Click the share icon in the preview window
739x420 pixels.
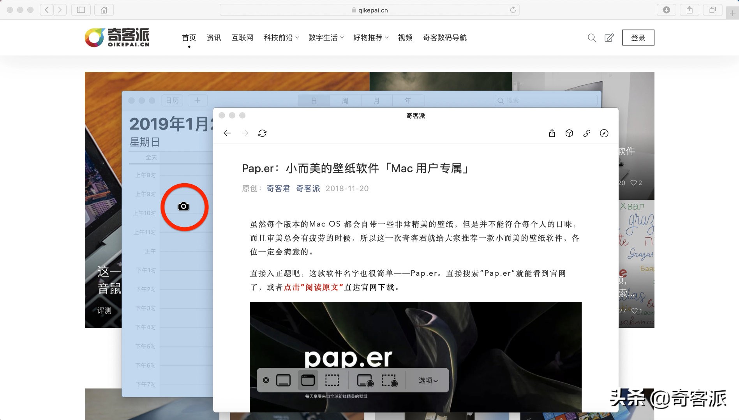click(552, 133)
